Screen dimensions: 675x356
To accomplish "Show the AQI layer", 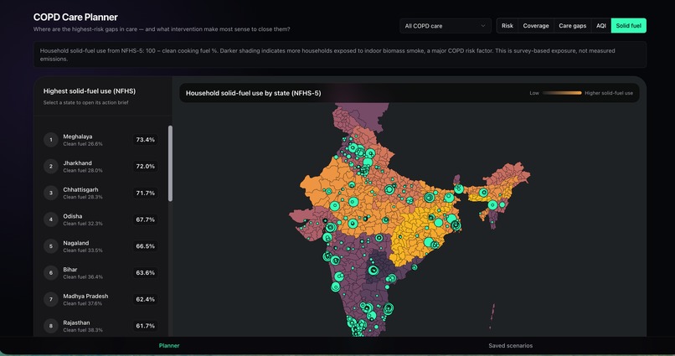I will 601,26.
